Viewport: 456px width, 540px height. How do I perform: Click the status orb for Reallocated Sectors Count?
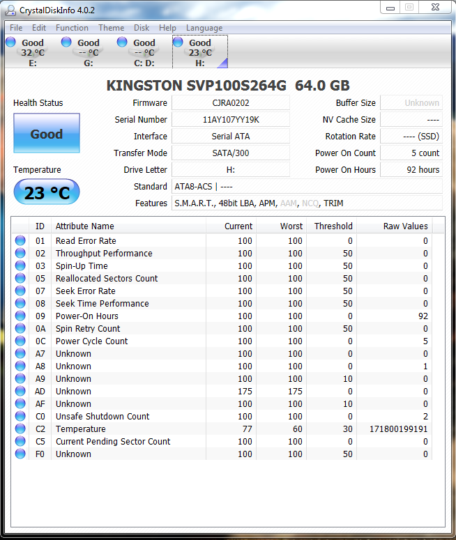(20, 278)
